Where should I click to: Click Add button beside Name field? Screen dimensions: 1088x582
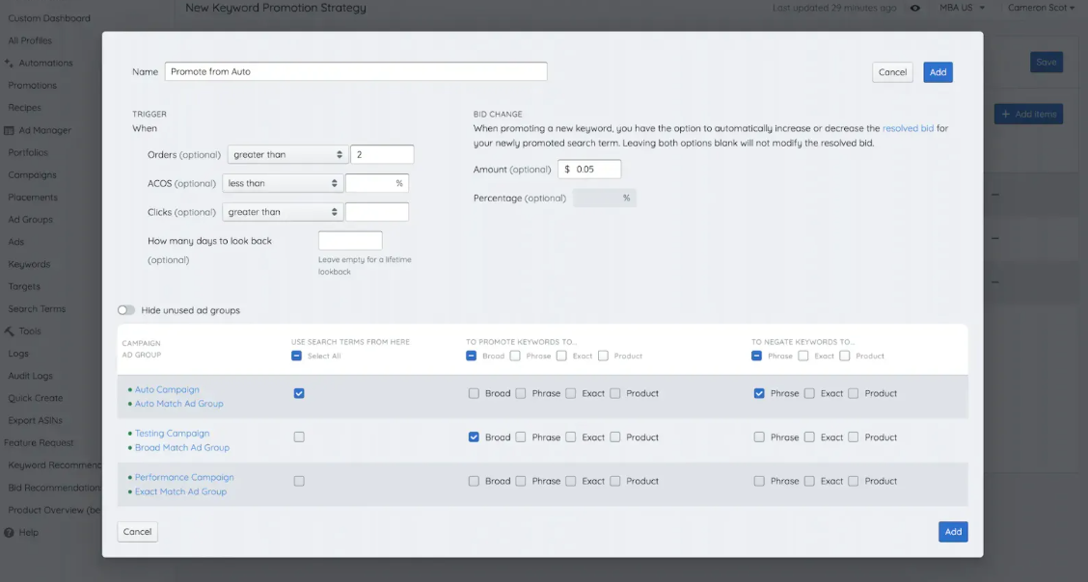point(938,72)
